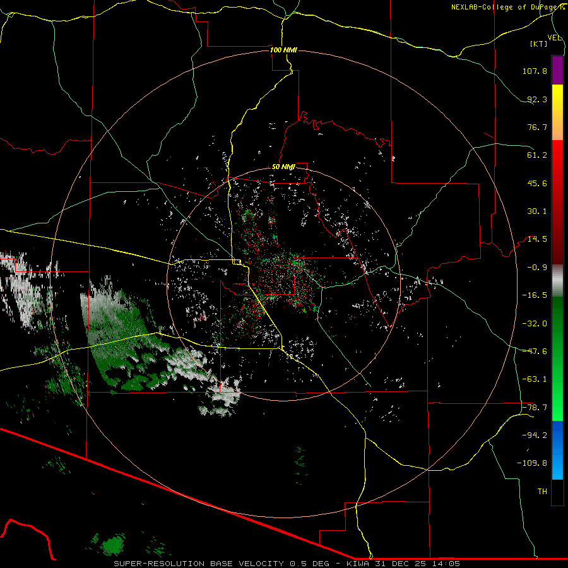This screenshot has width=568, height=568.
Task: Click the -78.7 scale value
Action: pos(535,408)
